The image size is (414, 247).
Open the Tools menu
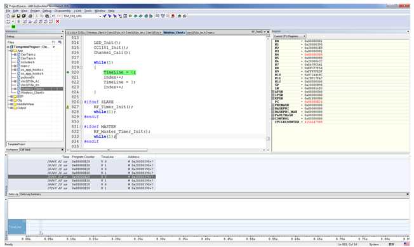coord(88,11)
